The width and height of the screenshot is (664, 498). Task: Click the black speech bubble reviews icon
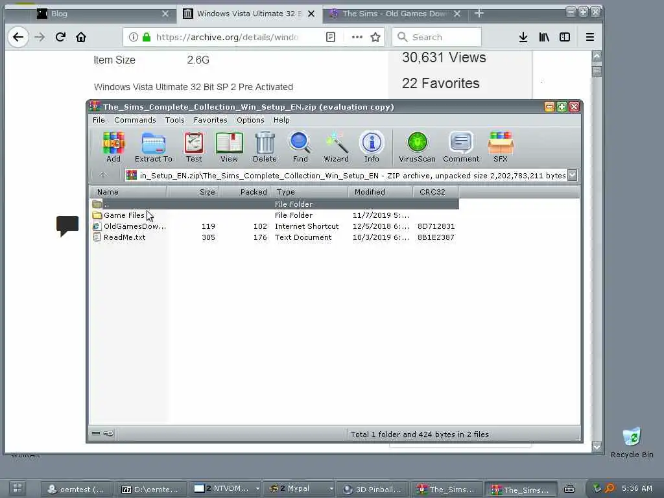click(x=67, y=226)
